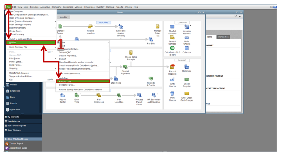Open Print Checks icon
Viewport: 281px width, 156px height.
tap(172, 93)
